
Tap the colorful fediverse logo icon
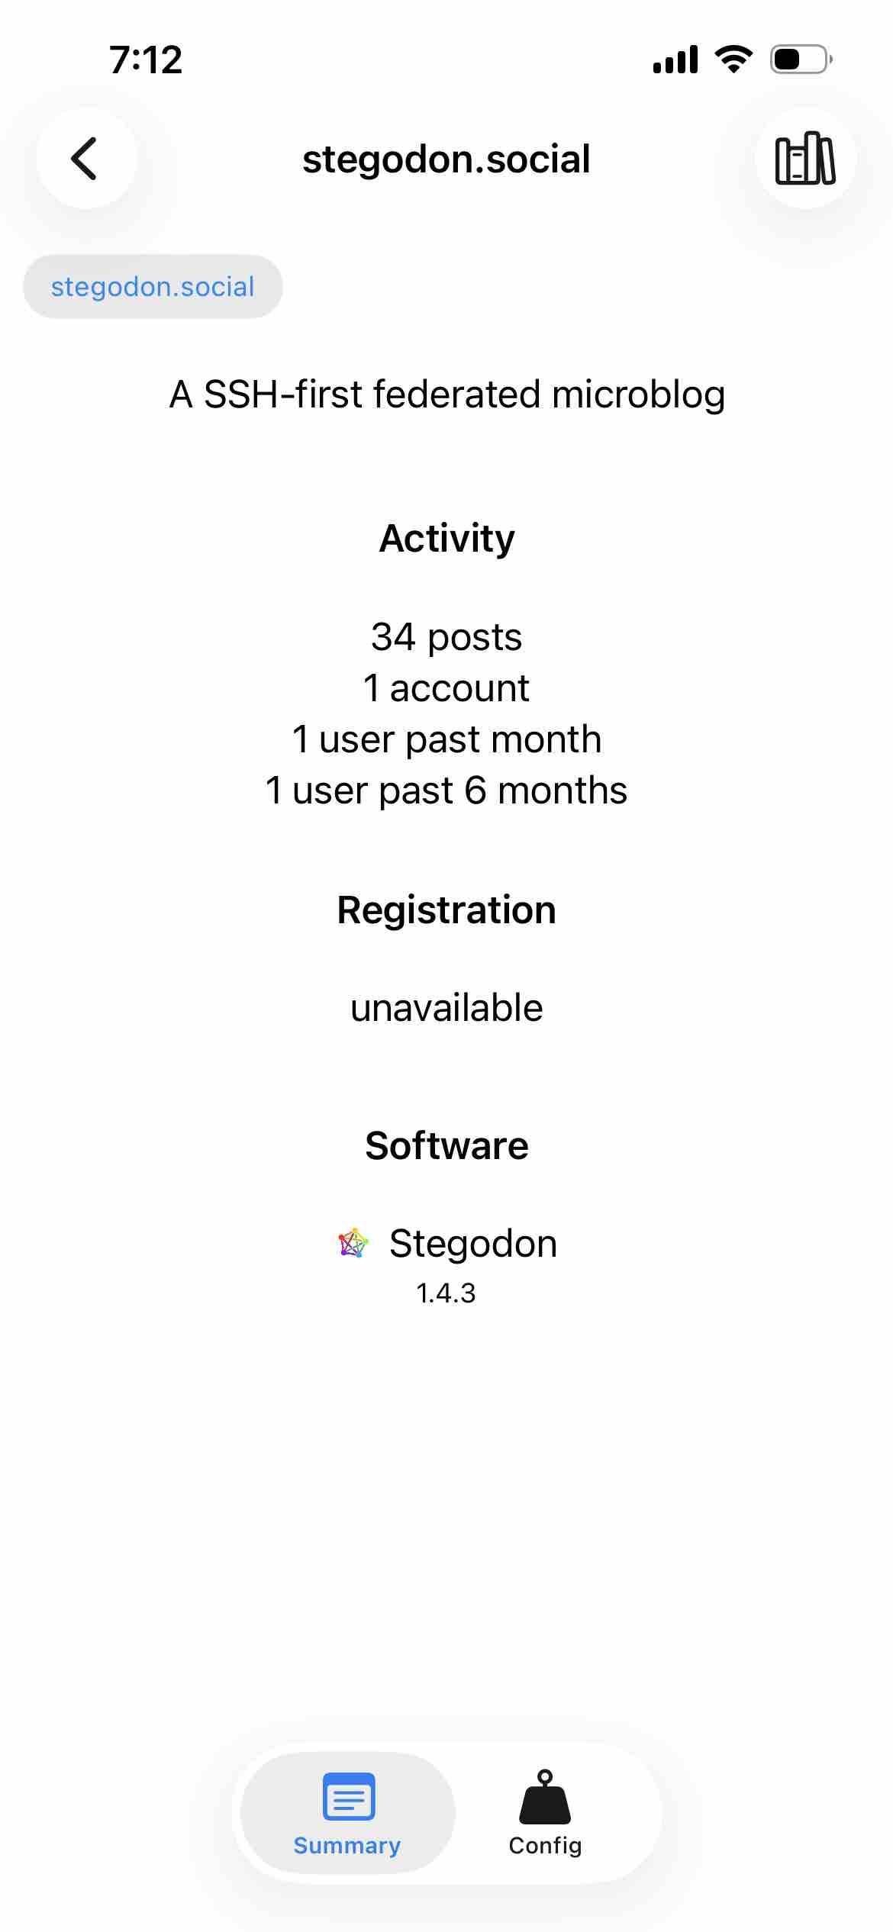353,1243
